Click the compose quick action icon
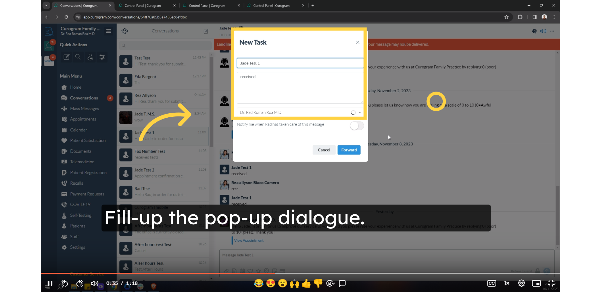This screenshot has width=601, height=292. [66, 57]
